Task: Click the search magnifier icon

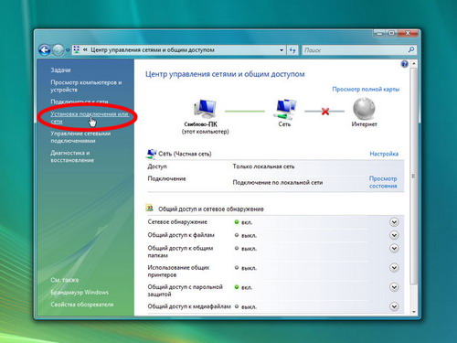Action: point(411,49)
